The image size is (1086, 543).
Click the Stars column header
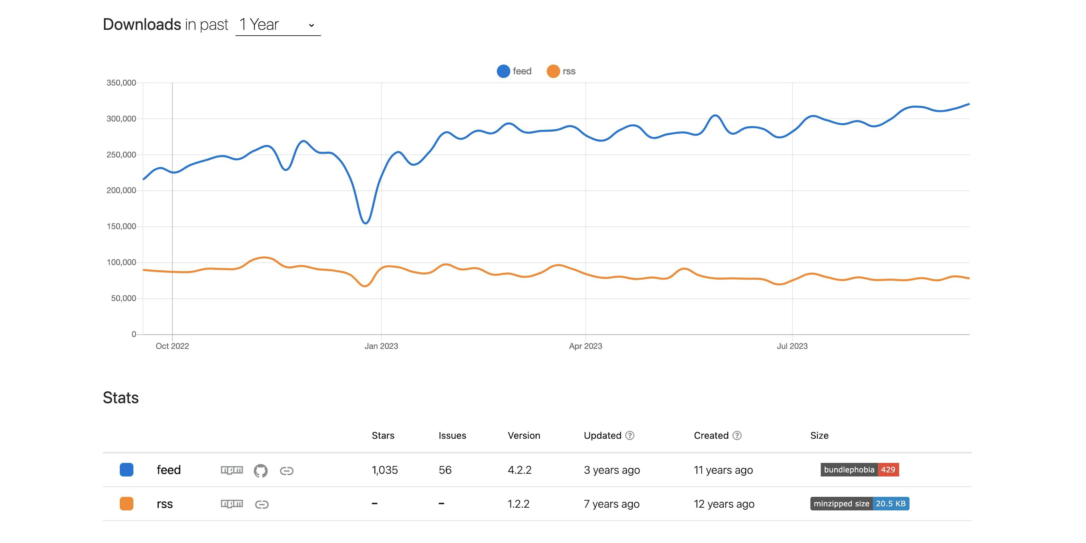click(383, 436)
